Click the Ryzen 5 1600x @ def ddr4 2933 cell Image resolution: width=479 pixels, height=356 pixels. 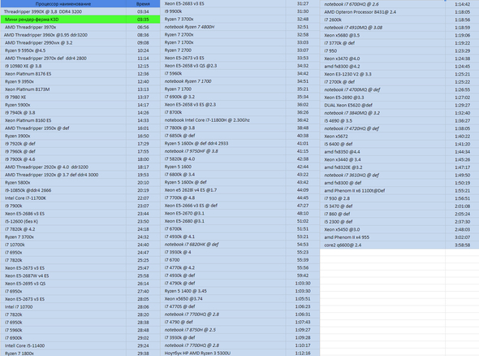pyautogui.click(x=223, y=143)
